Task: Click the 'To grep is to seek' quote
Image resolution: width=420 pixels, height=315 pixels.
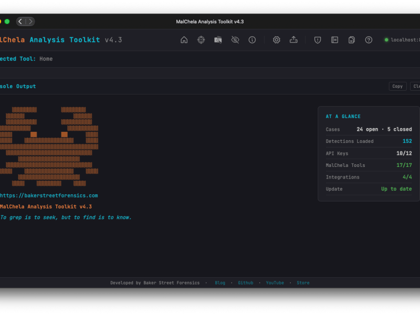Action: point(66,217)
